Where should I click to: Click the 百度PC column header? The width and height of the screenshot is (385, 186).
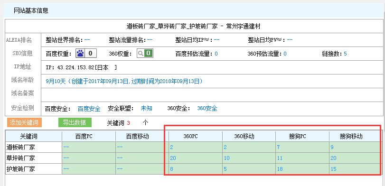point(84,137)
